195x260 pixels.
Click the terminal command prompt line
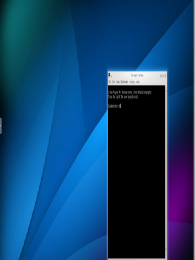(114, 106)
